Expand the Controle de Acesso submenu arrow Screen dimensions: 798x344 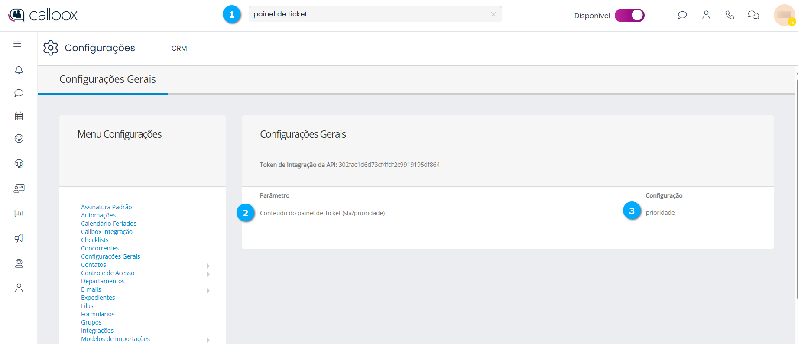208,274
